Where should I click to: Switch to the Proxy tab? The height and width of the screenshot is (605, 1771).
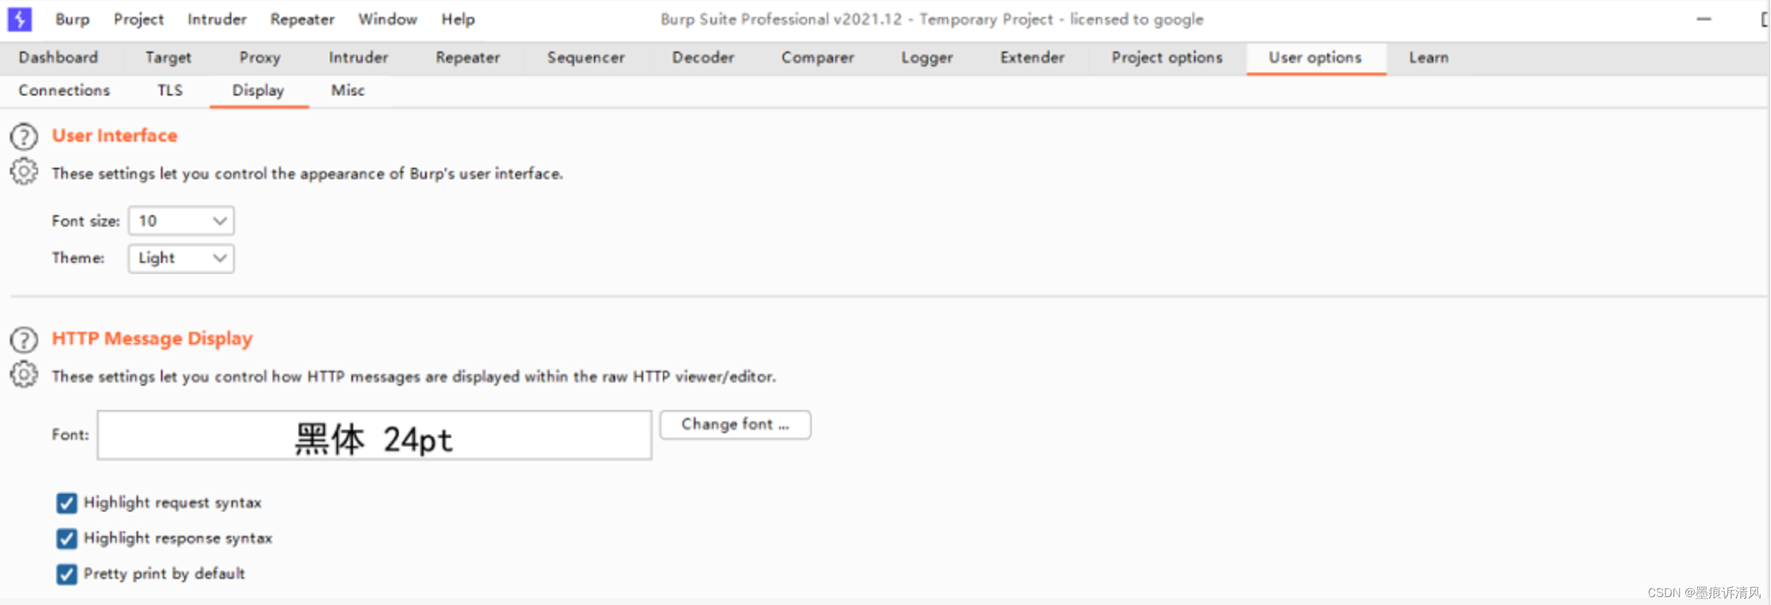260,58
